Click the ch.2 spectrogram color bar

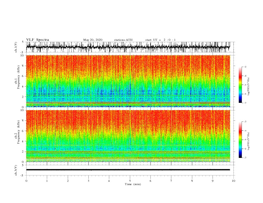pos(240,140)
